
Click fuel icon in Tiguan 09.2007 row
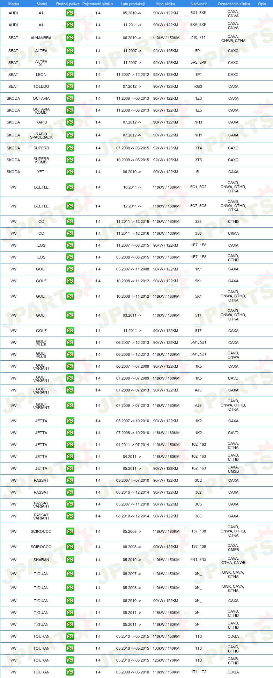point(70,574)
